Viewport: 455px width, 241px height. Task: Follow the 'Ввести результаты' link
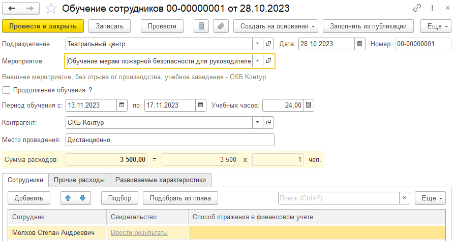click(x=139, y=232)
